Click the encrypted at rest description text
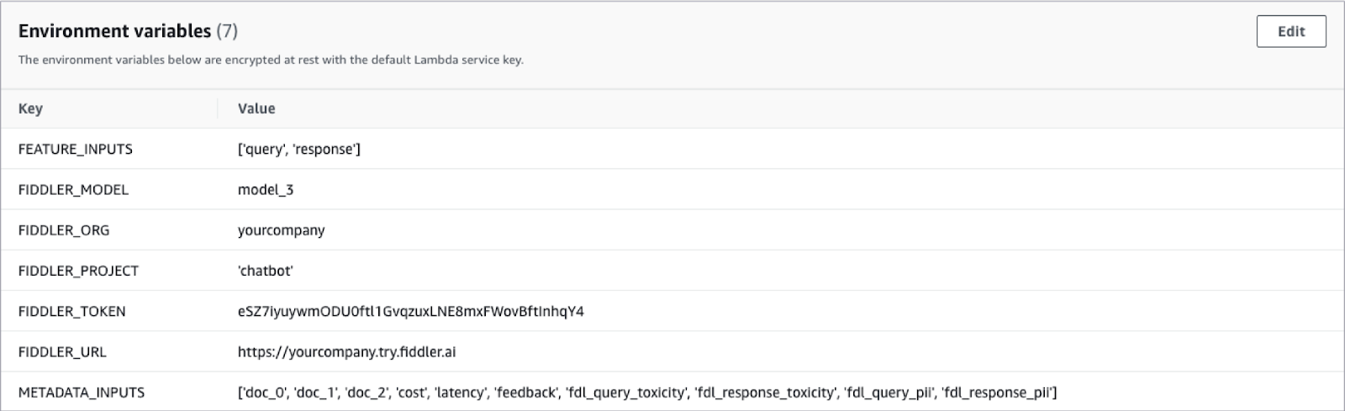 pyautogui.click(x=271, y=61)
